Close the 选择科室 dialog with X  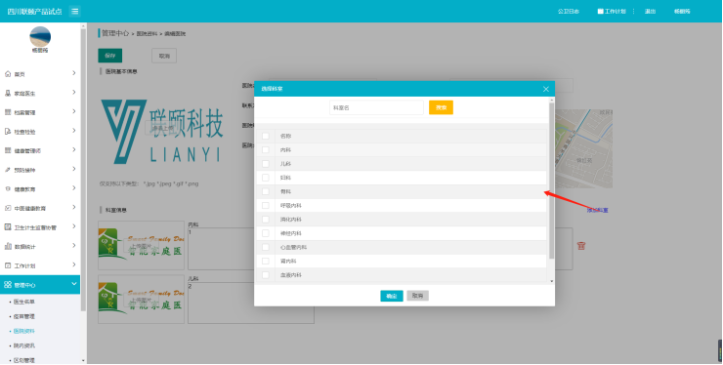pyautogui.click(x=546, y=89)
